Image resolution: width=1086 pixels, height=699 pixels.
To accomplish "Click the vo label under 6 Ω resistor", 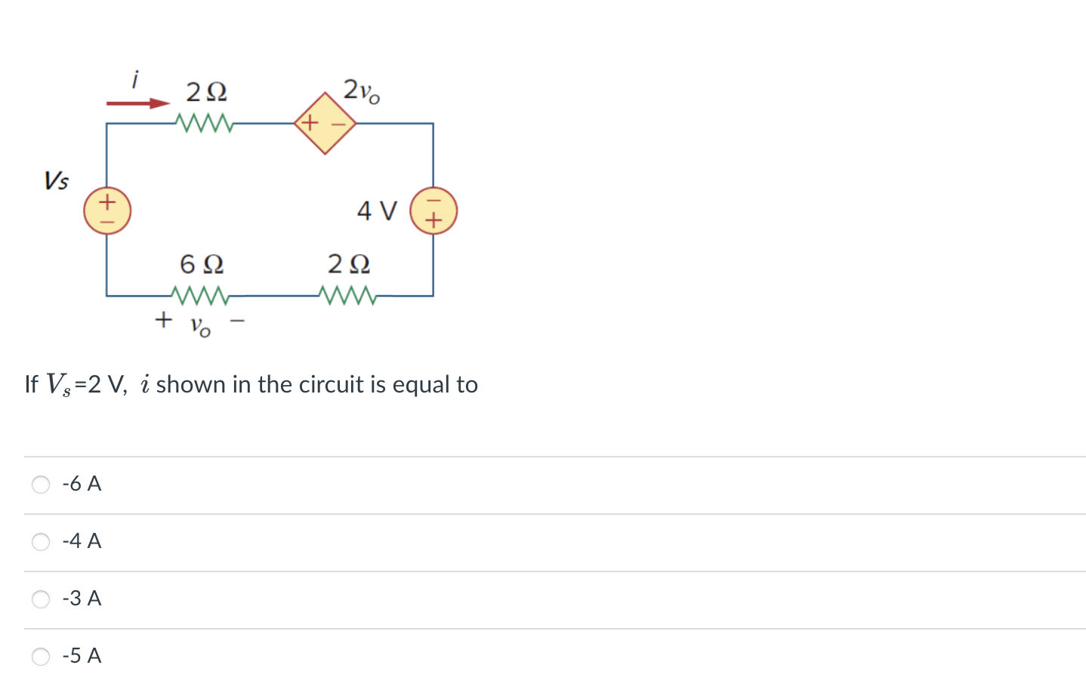I will pyautogui.click(x=200, y=325).
